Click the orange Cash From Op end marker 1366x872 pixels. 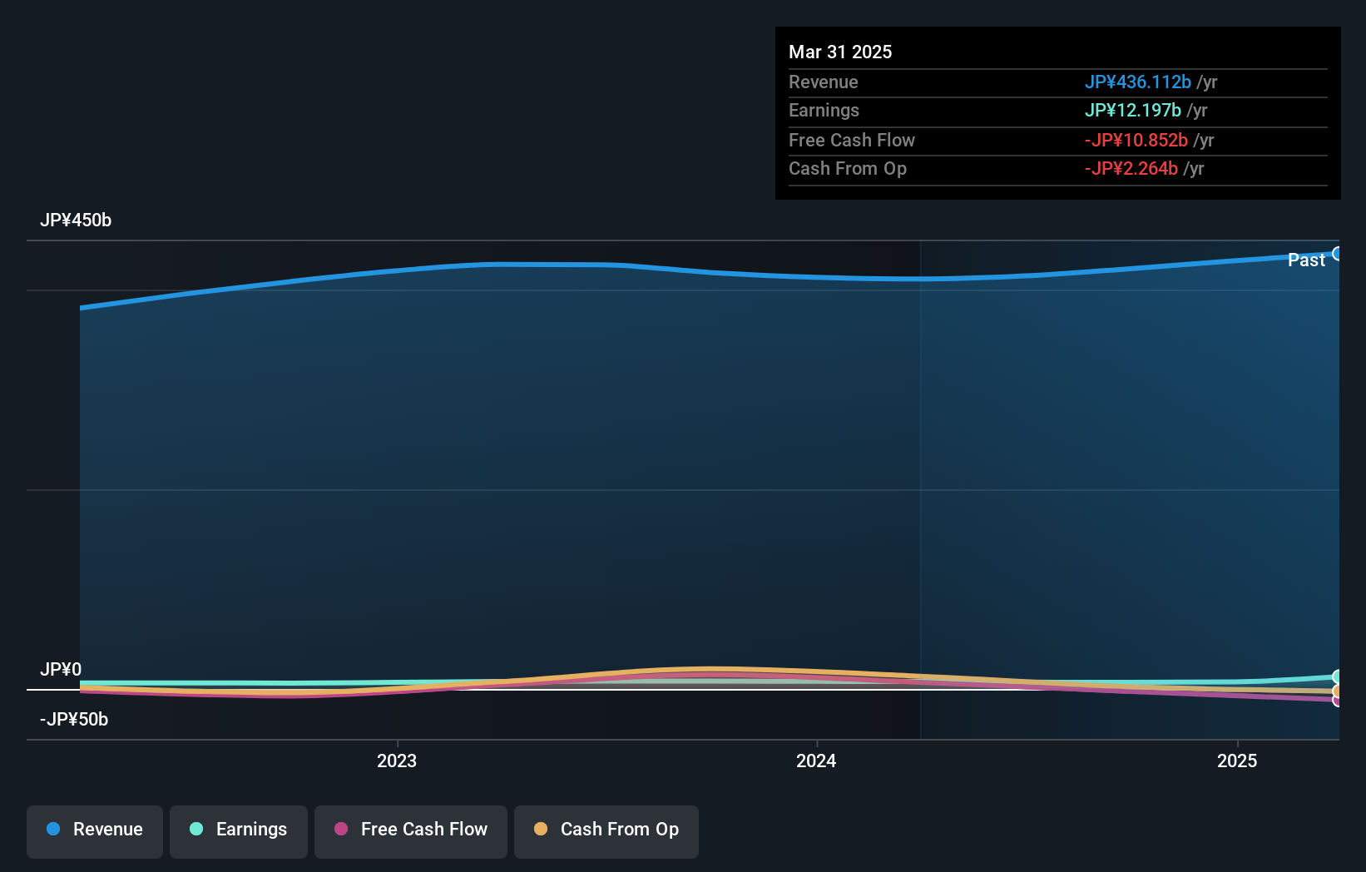coord(1337,691)
